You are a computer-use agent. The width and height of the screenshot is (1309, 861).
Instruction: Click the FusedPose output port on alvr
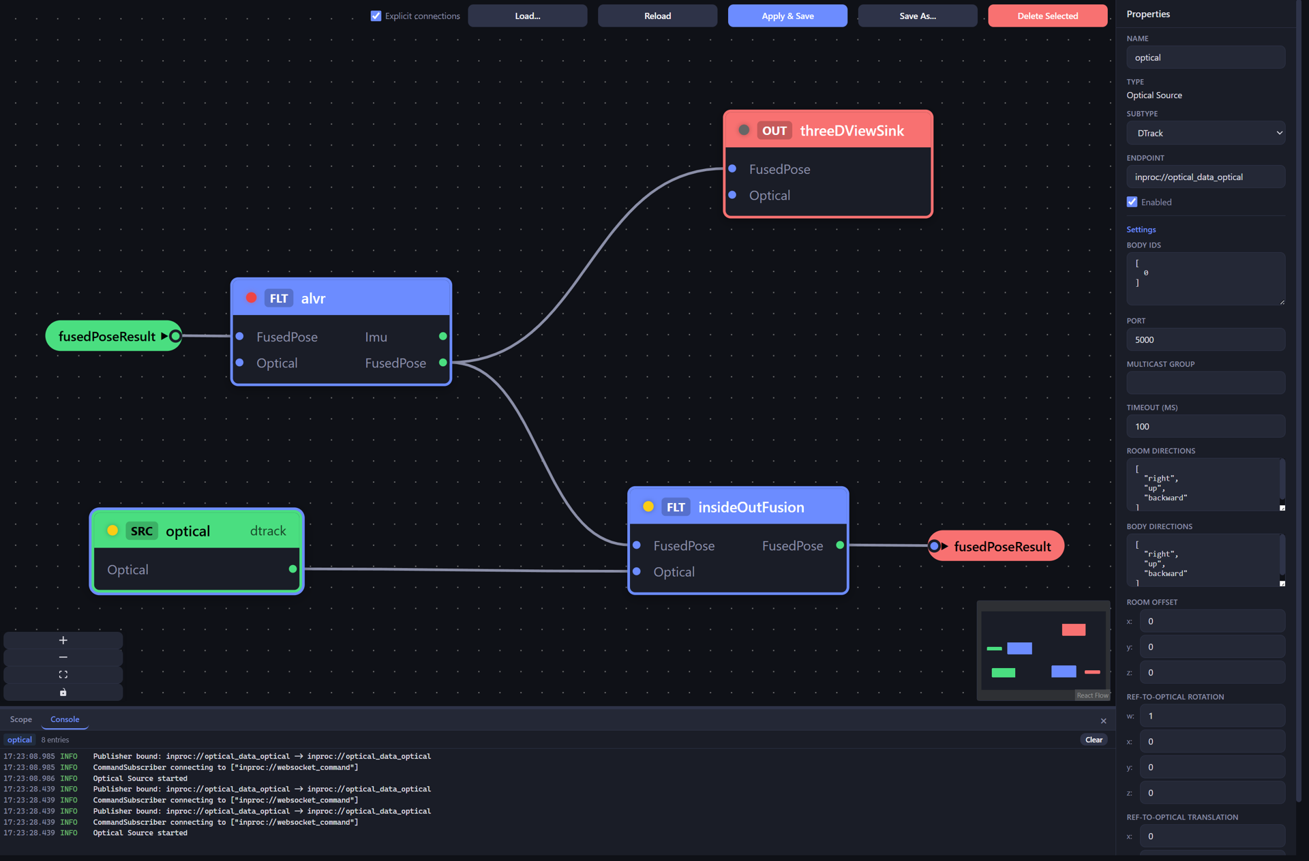(443, 363)
